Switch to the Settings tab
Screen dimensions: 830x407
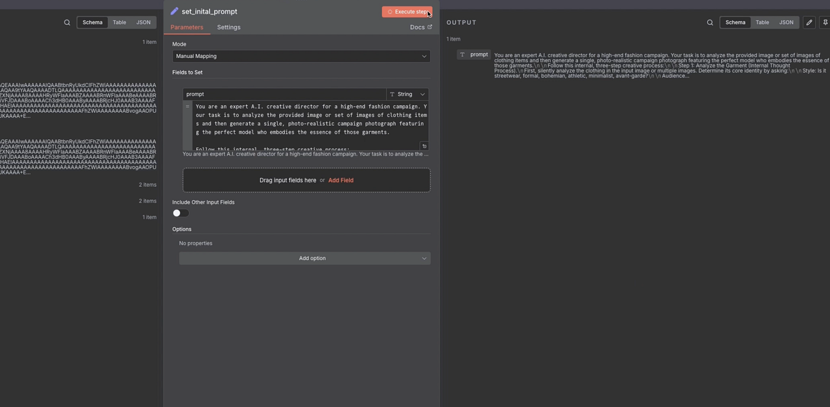(228, 27)
